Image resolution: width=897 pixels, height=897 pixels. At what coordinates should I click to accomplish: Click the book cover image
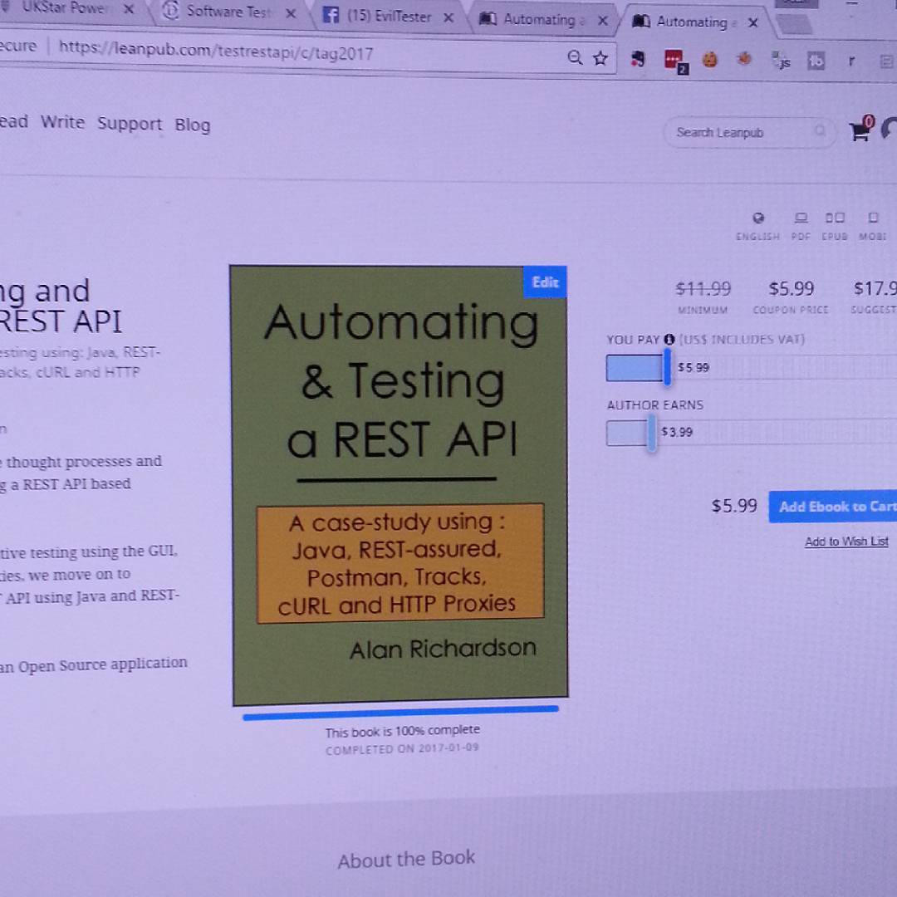pyautogui.click(x=399, y=484)
